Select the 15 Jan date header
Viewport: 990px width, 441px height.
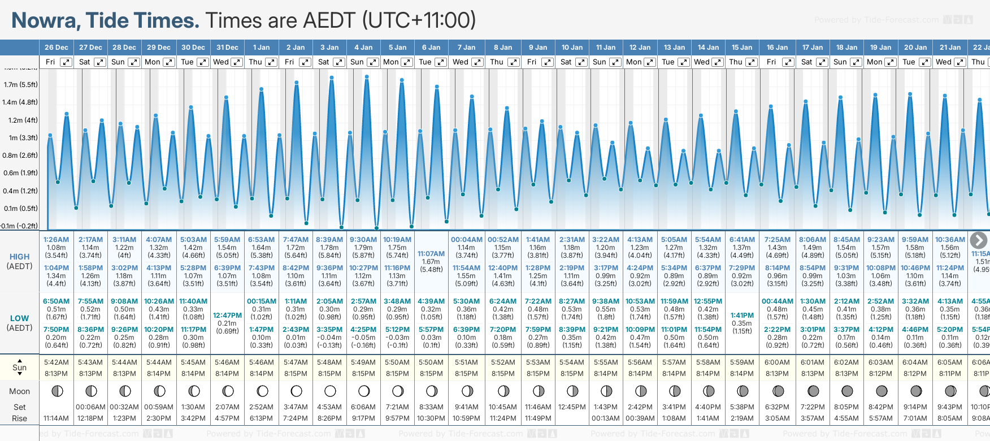coord(742,47)
